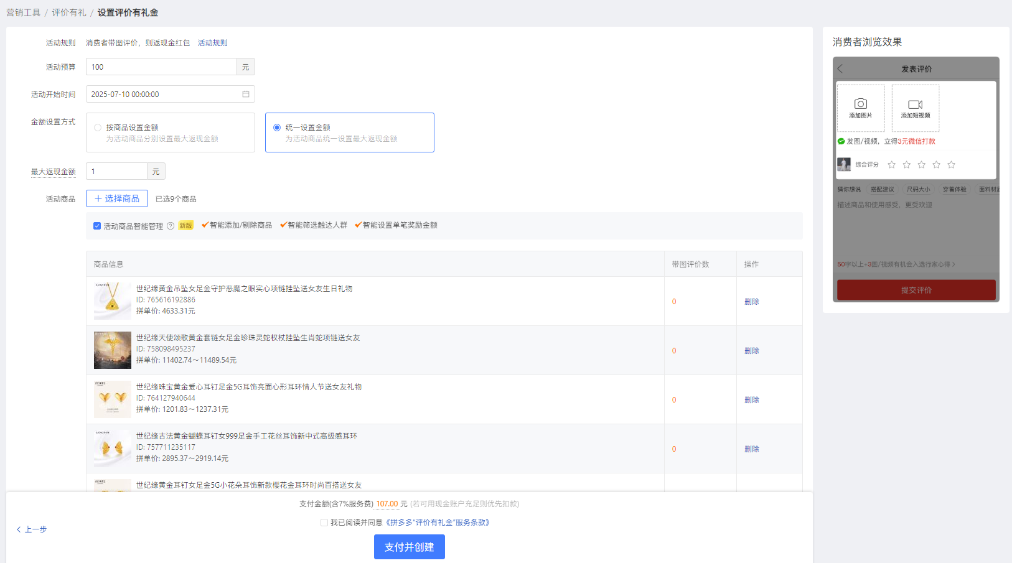Viewport: 1012px width, 563px height.
Task: Delete the first product 黄金吊坠 row
Action: [751, 302]
